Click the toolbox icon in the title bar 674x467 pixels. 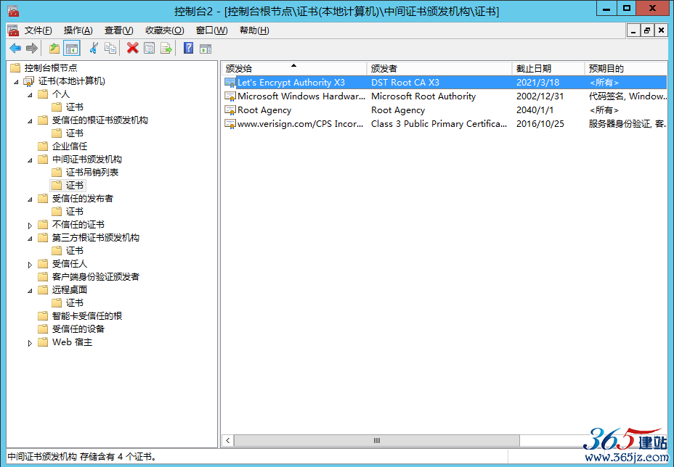13,11
